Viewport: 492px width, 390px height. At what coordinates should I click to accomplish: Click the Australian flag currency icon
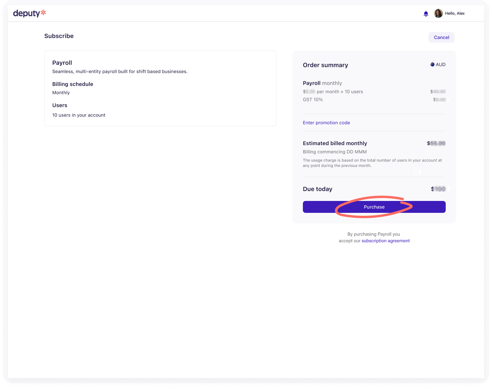pos(432,64)
